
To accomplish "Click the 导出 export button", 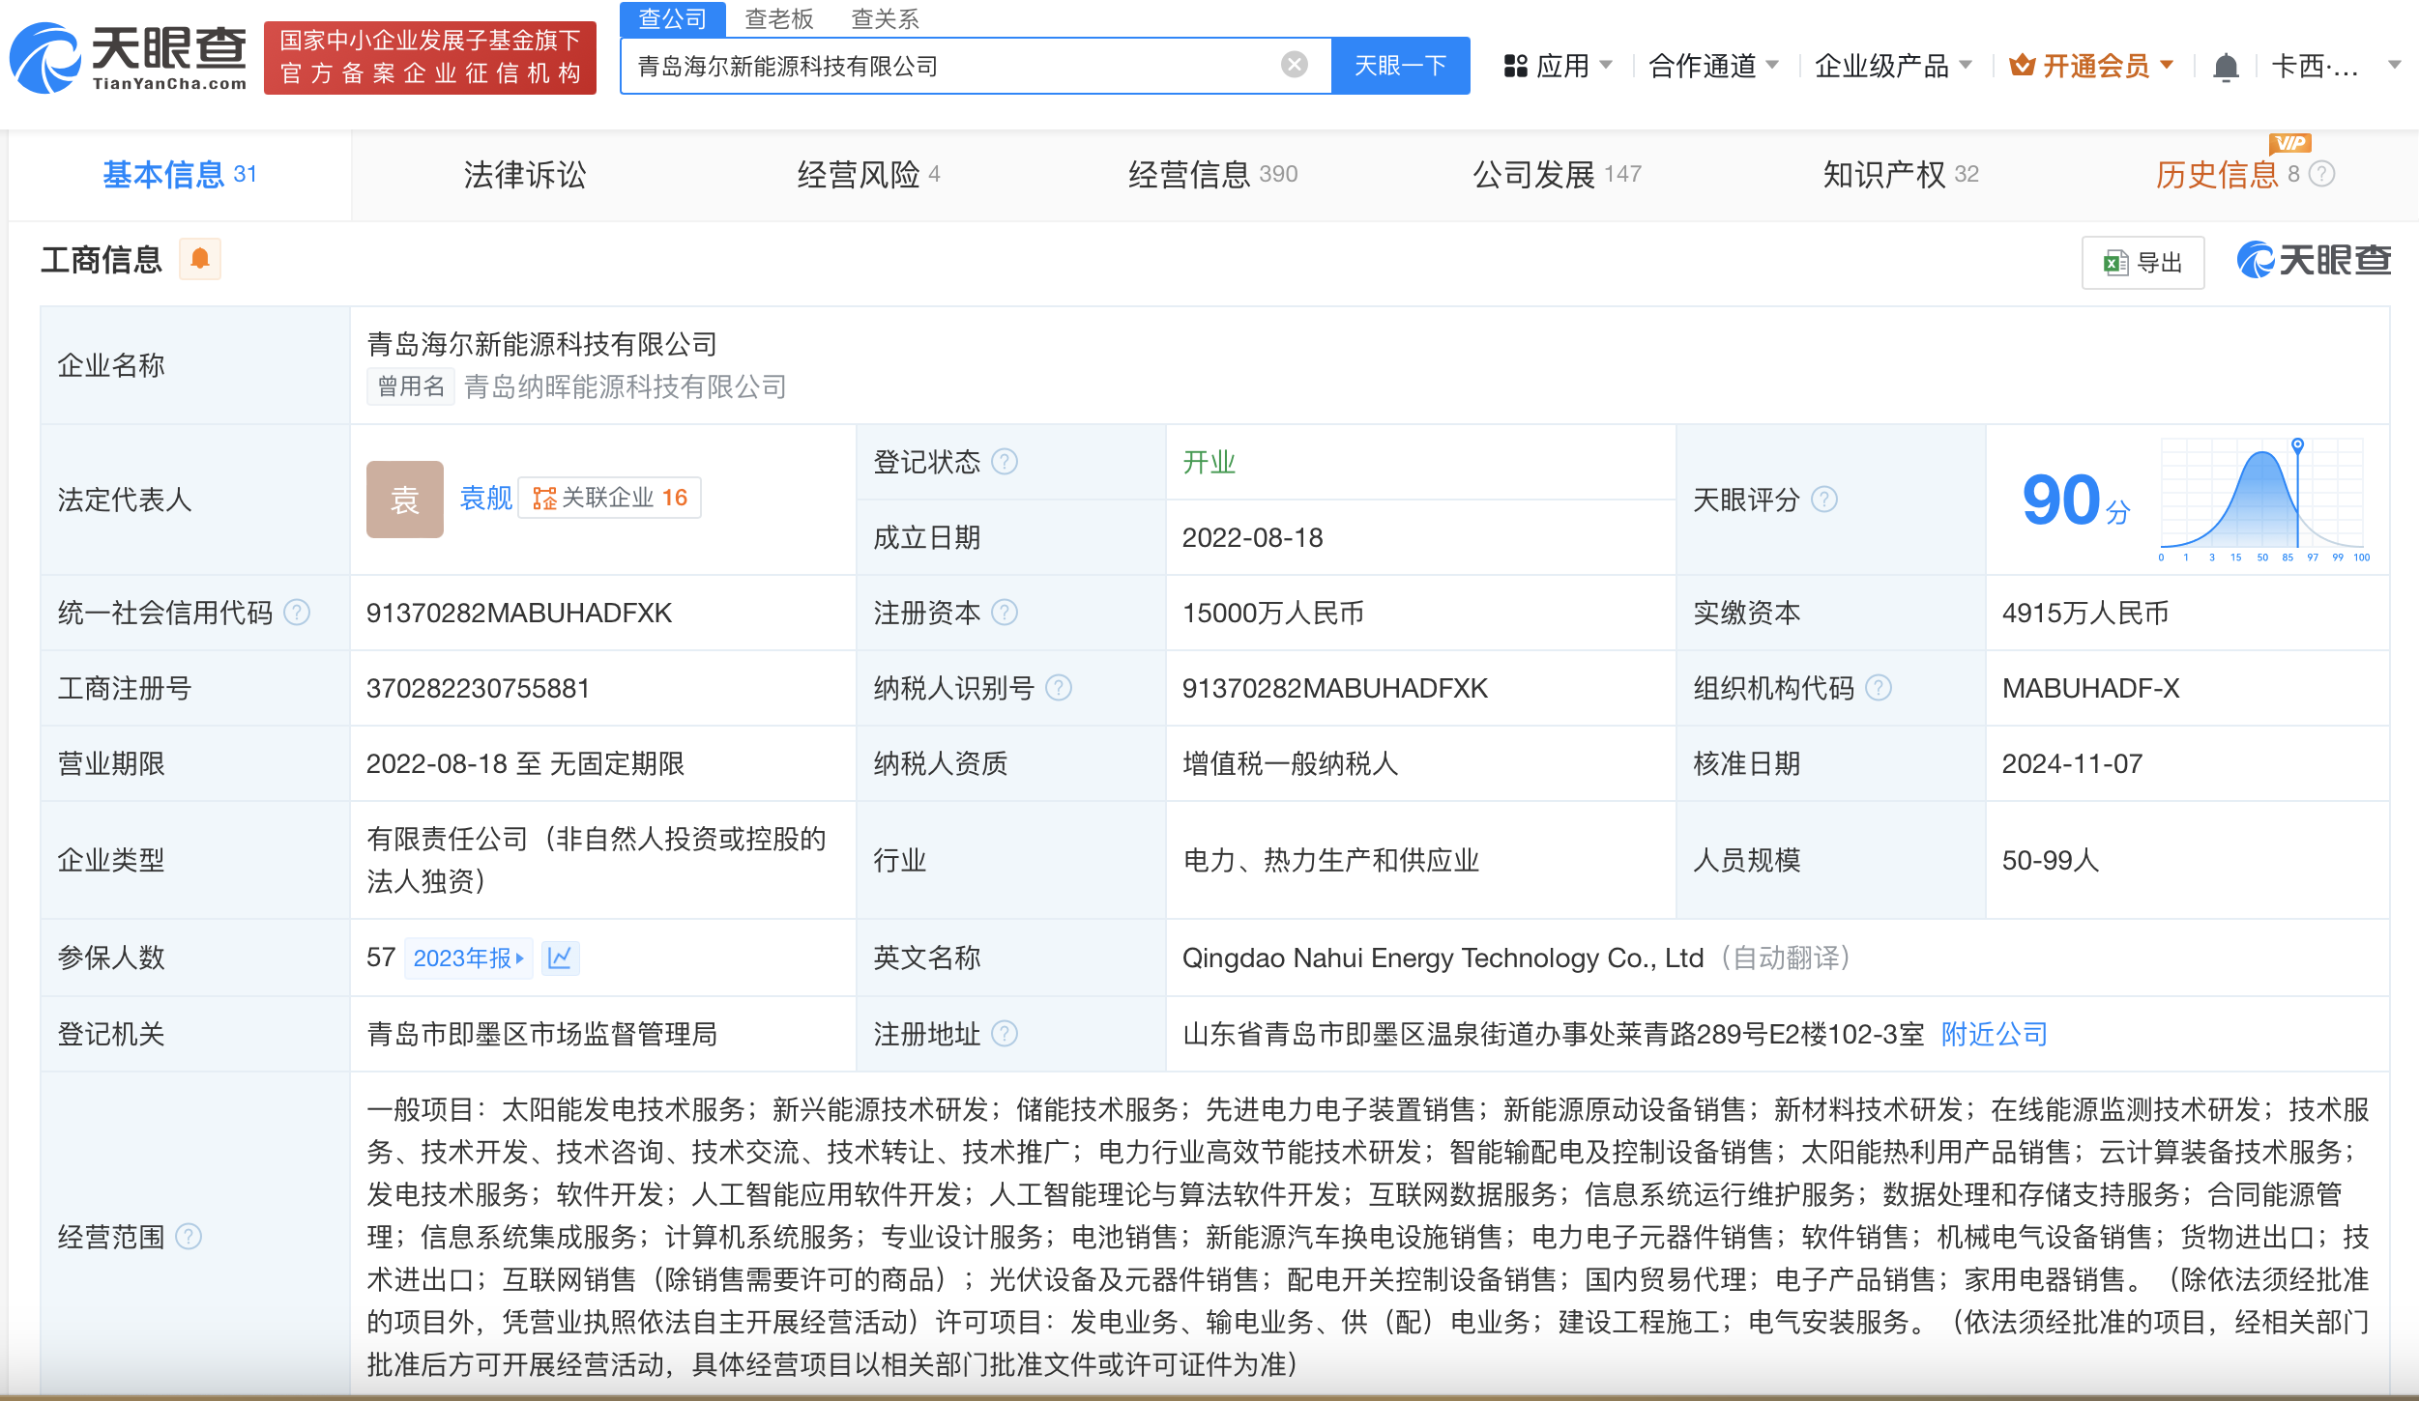I will 2142,263.
